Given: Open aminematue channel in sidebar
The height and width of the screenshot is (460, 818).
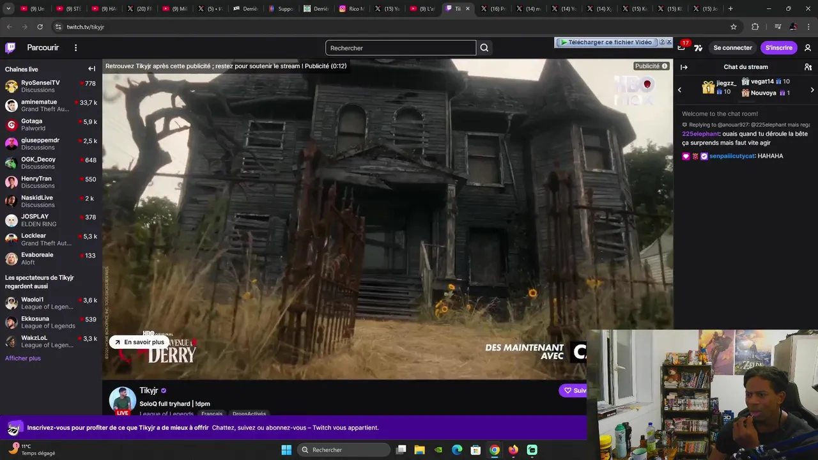Looking at the screenshot, I should (x=51, y=105).
